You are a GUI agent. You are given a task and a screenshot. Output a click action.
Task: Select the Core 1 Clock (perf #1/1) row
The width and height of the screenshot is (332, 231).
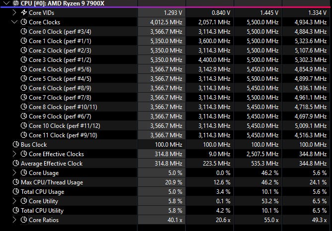click(x=166, y=41)
